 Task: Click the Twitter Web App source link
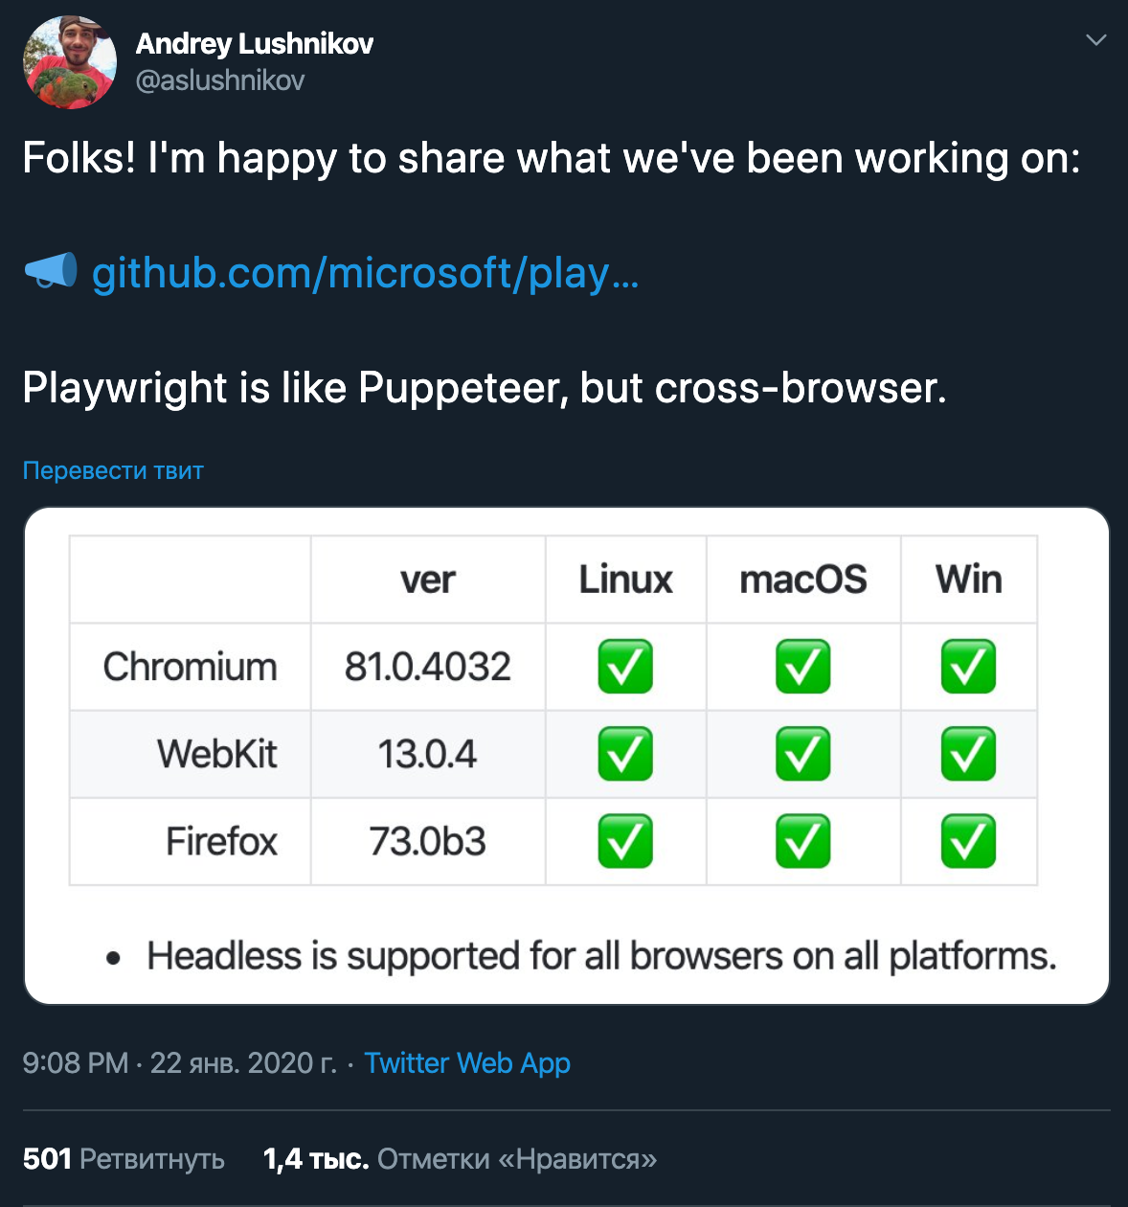coord(466,1063)
